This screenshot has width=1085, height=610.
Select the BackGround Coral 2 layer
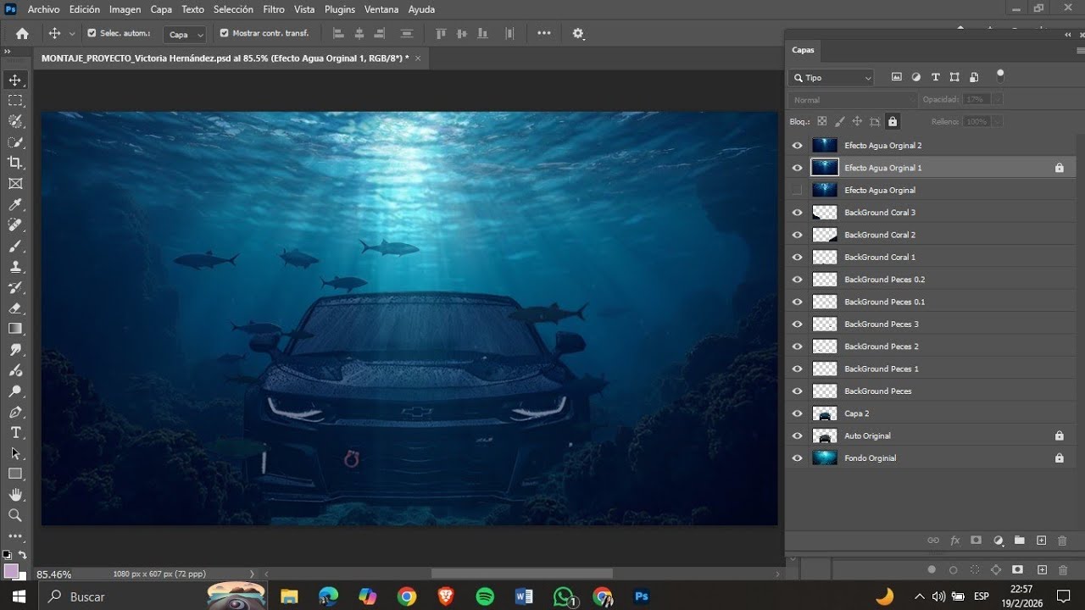click(931, 235)
